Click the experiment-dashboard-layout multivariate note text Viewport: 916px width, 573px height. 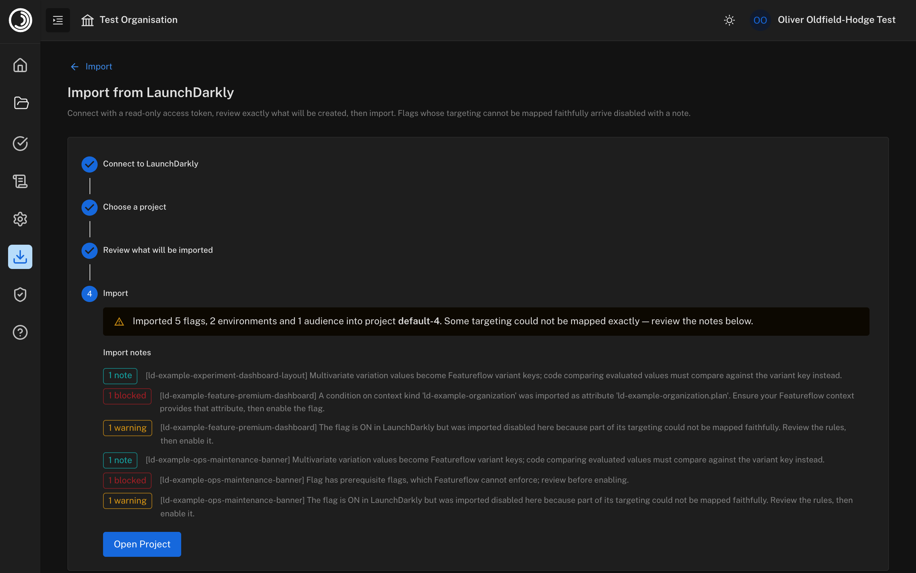[x=494, y=375]
